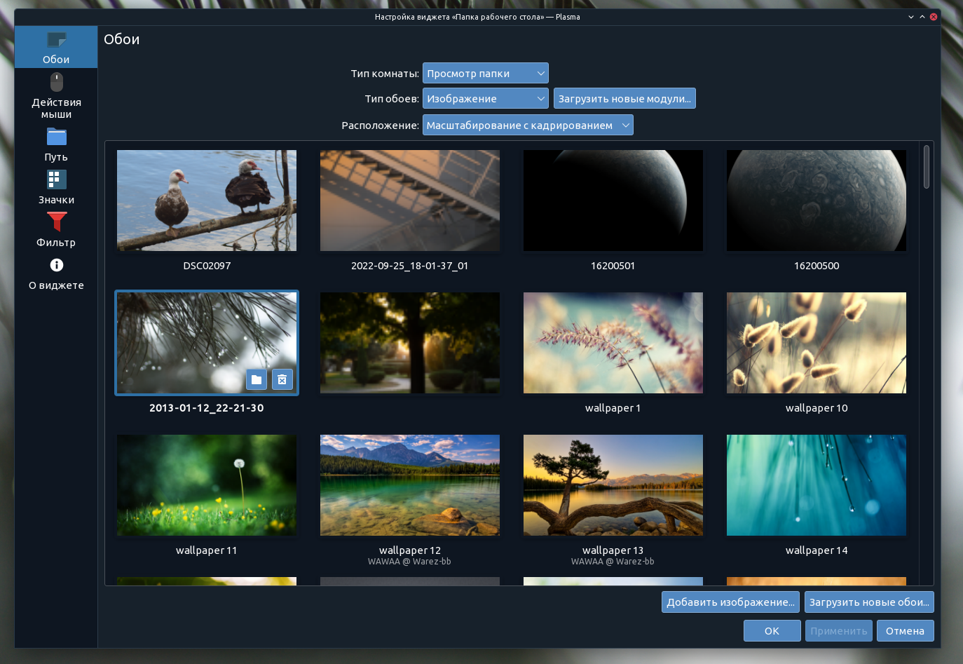Click WAWAA @ Warez-bb under wallpaper 13
This screenshot has height=664, width=963.
pos(613,562)
